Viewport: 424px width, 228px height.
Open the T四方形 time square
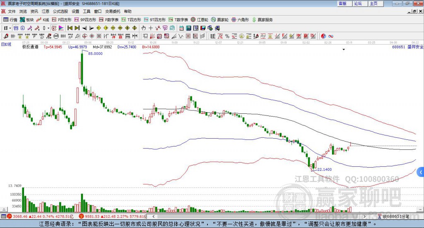[131, 20]
